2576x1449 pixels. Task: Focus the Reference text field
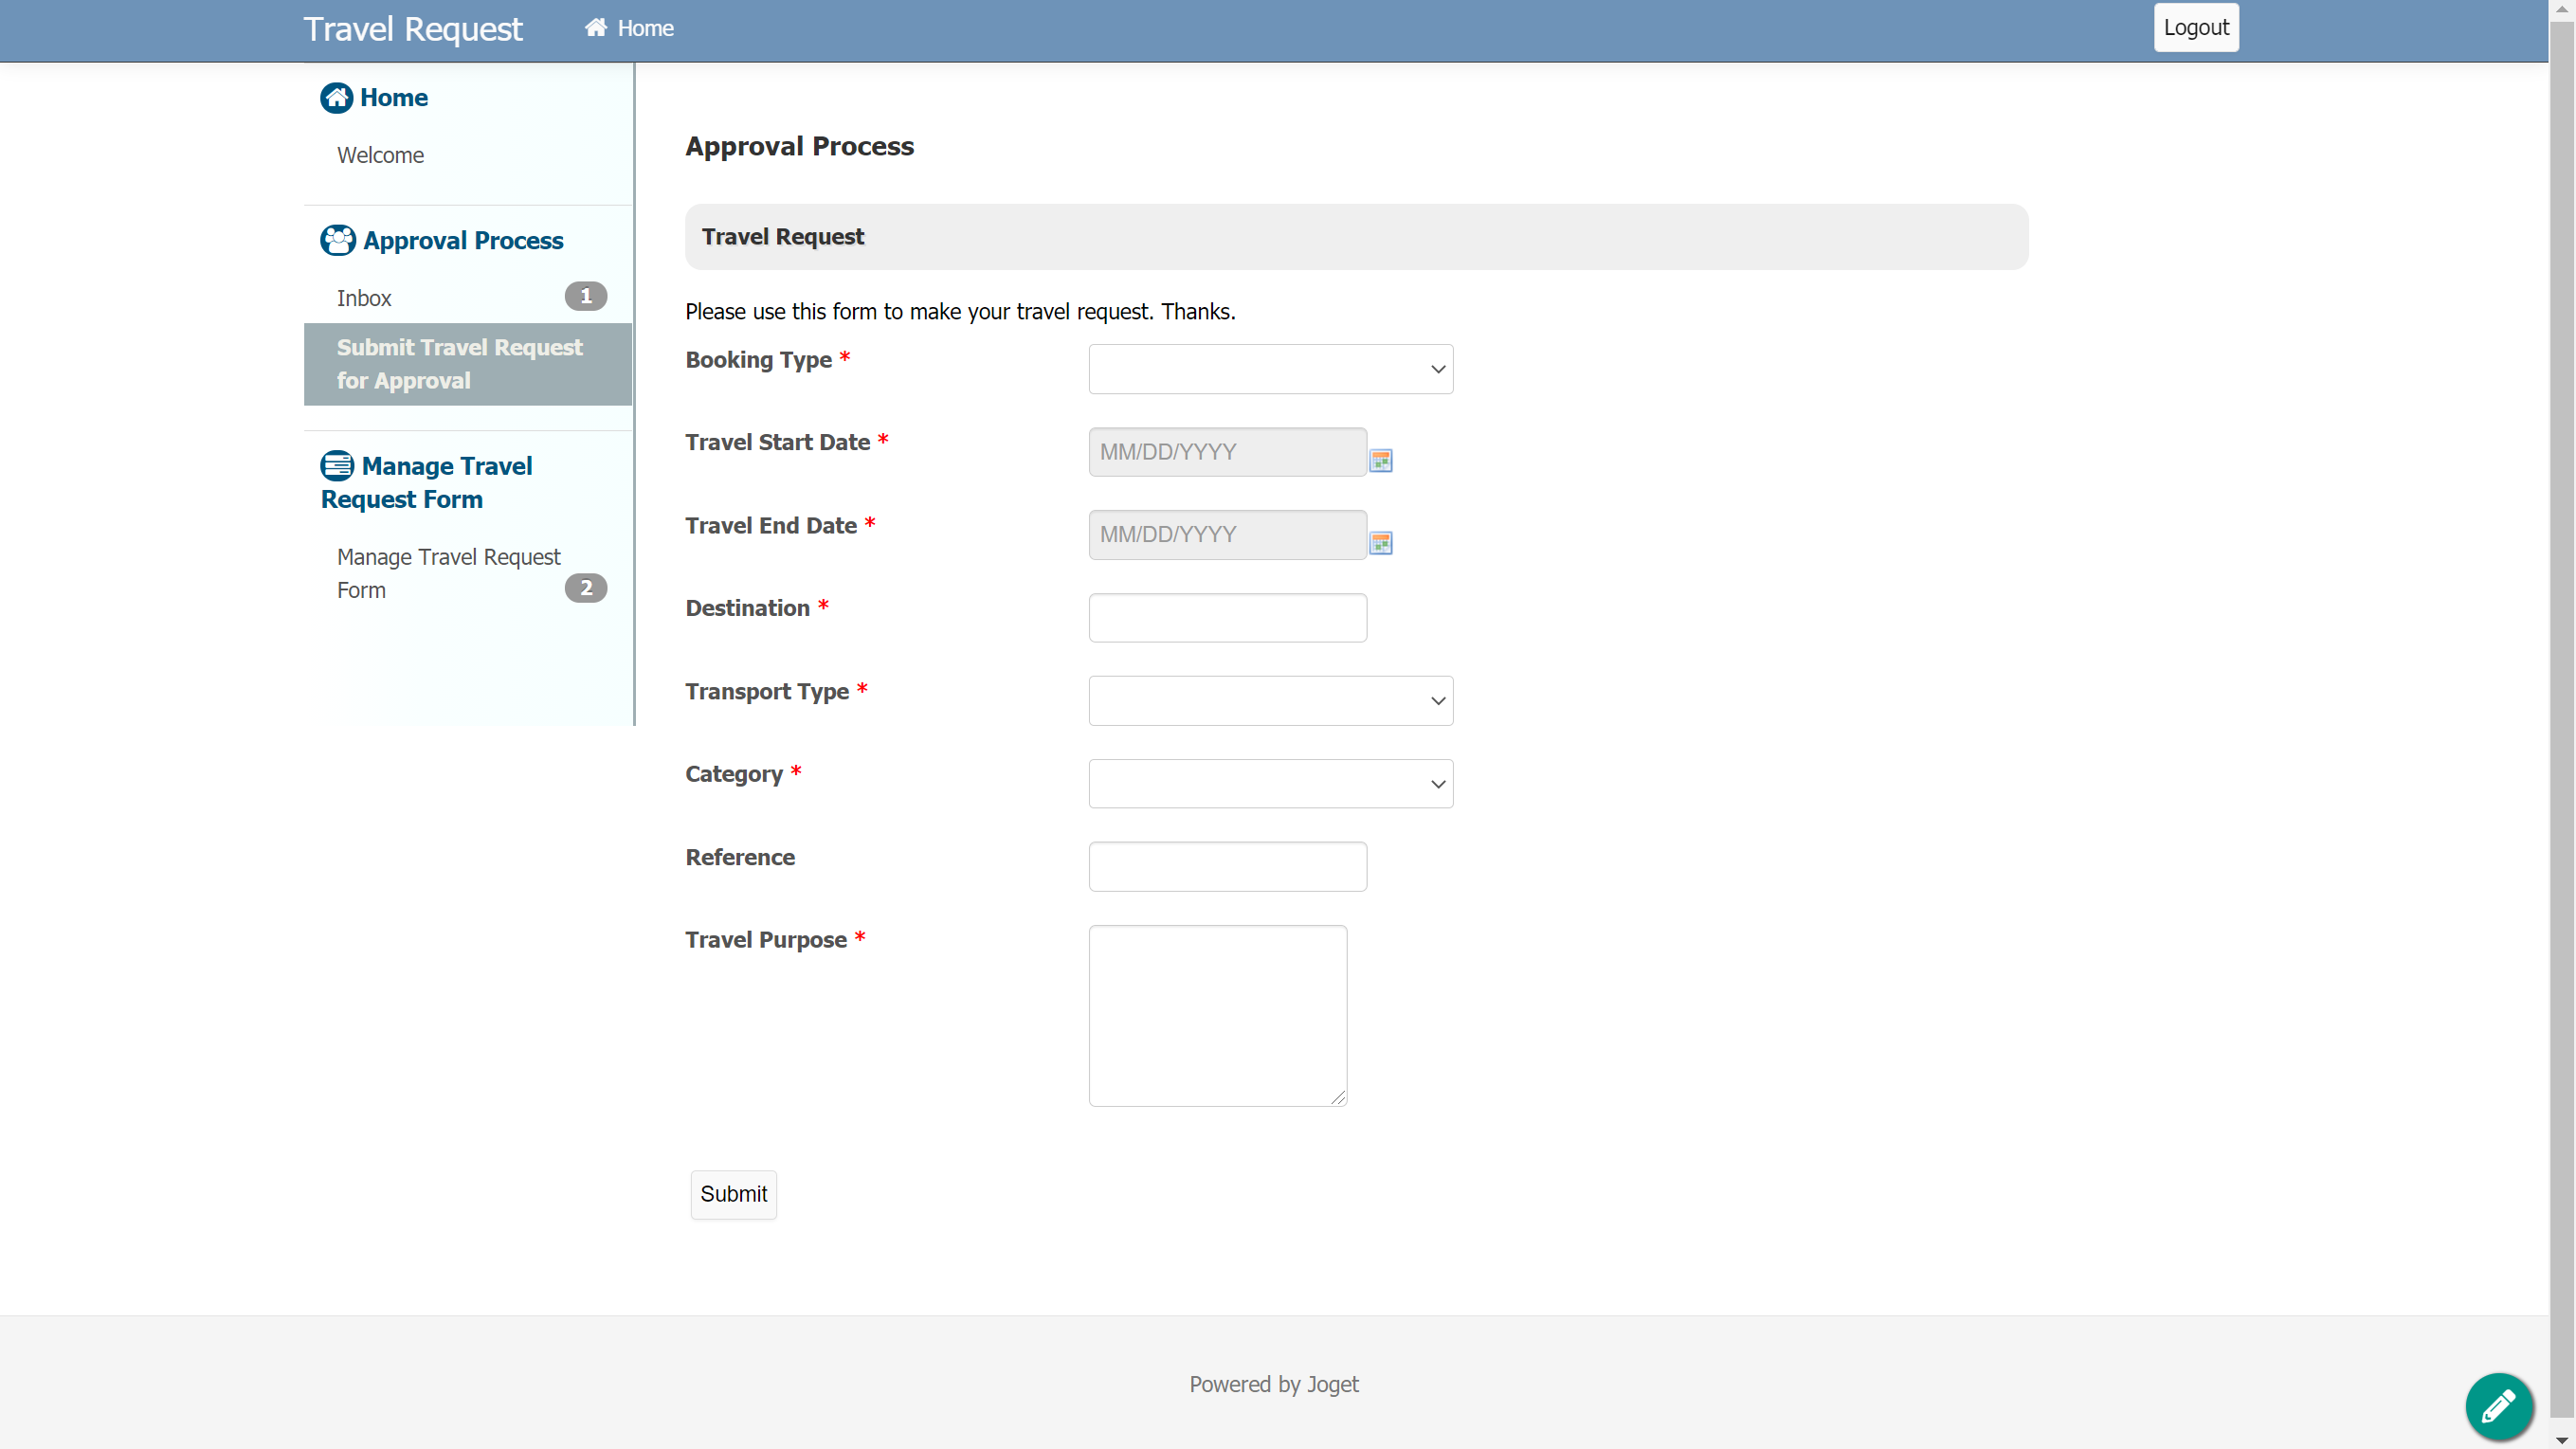(1228, 867)
